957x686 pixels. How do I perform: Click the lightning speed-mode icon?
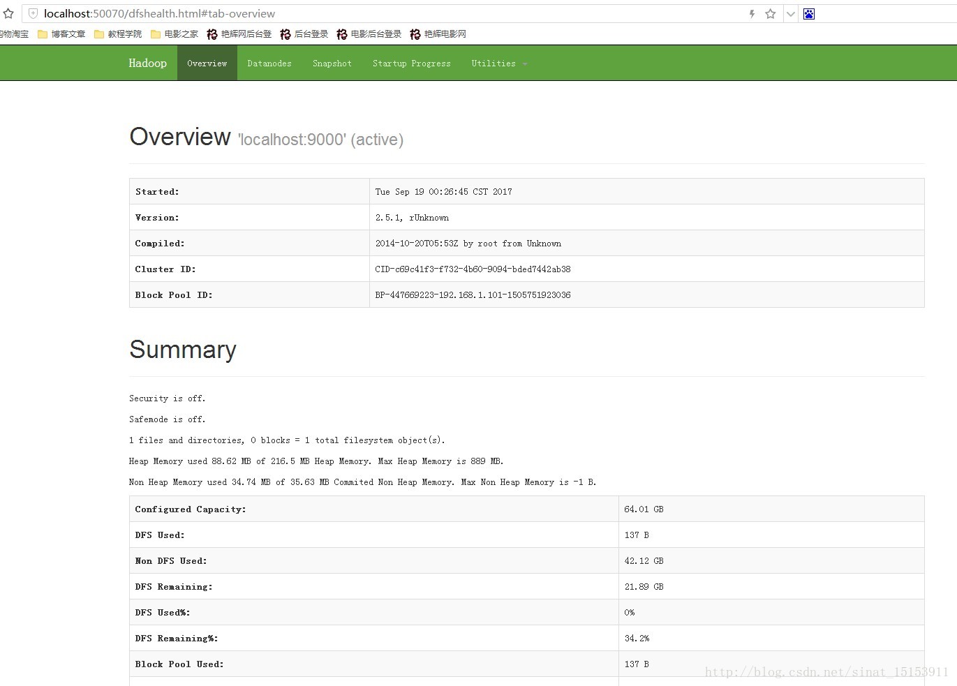[752, 13]
